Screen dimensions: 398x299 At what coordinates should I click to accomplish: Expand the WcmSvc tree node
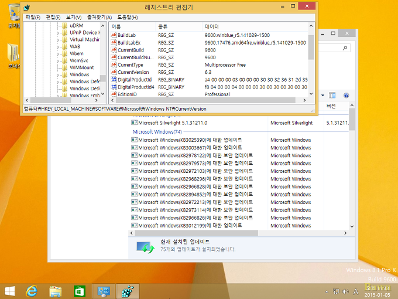(x=58, y=61)
